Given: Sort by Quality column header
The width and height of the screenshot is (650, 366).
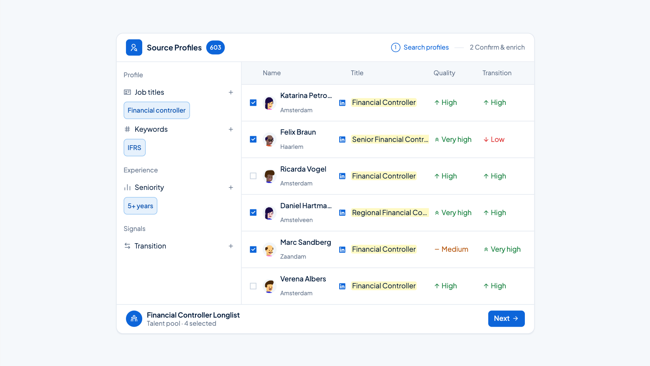Looking at the screenshot, I should click(444, 73).
